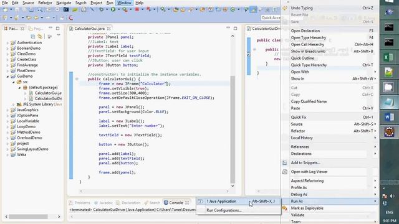The width and height of the screenshot is (399, 224).
Task: Click the Run External Tools toolbar icon
Action: pyautogui.click(x=125, y=10)
